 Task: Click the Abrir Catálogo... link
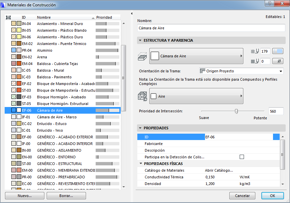click(219, 170)
